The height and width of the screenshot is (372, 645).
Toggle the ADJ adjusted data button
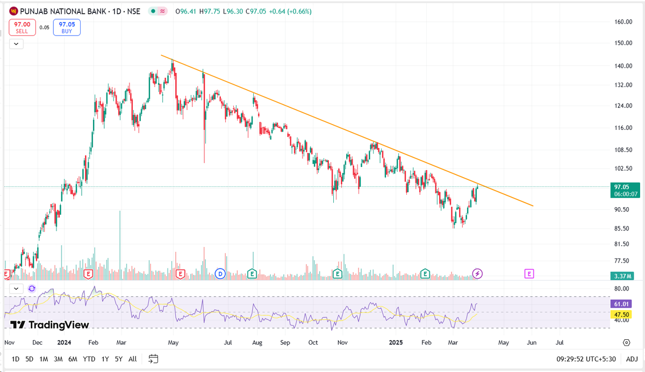632,359
